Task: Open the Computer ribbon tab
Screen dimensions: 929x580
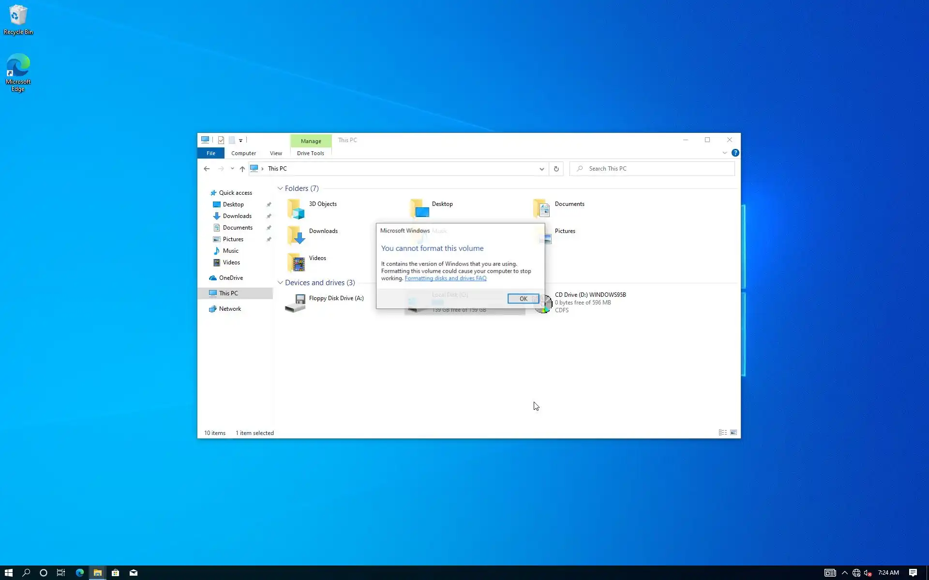Action: click(x=243, y=153)
